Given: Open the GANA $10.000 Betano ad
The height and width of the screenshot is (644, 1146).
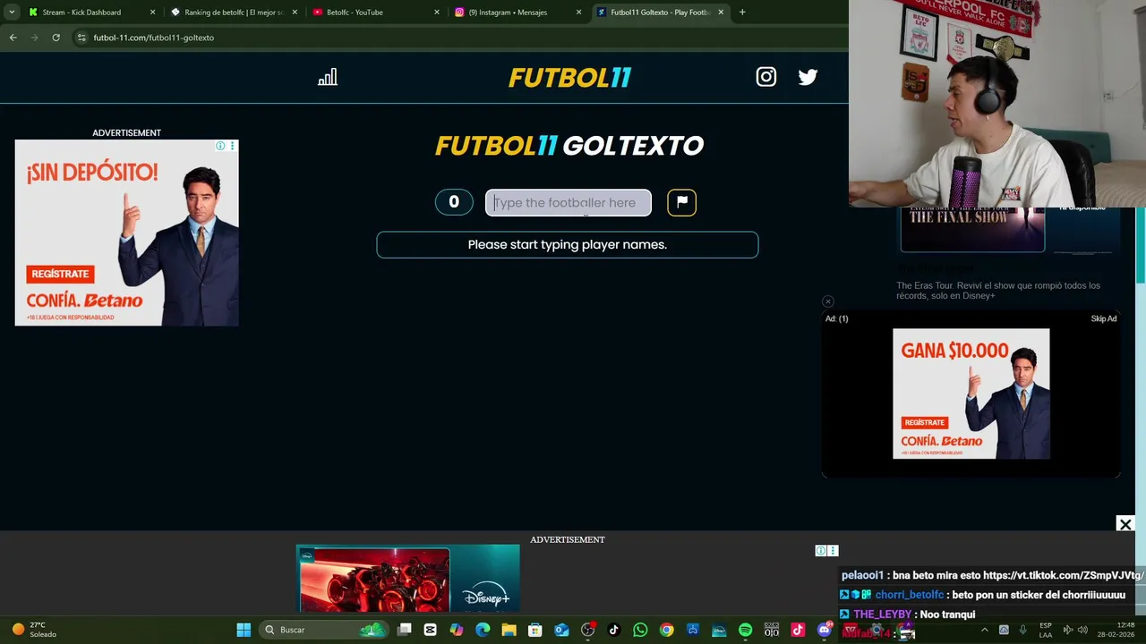Looking at the screenshot, I should [x=971, y=394].
